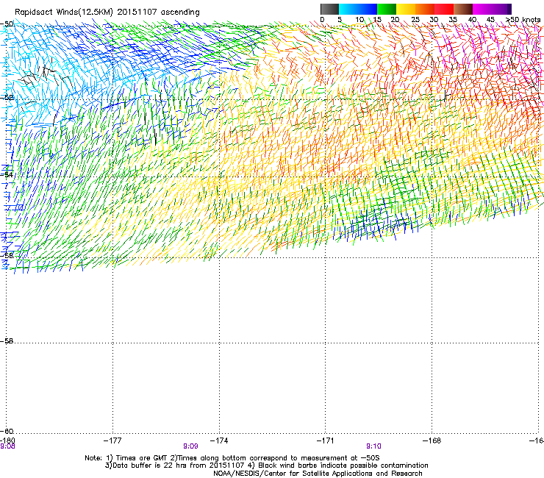Click the '>50 knots' legend label
544x478 pixels.
pyautogui.click(x=523, y=20)
